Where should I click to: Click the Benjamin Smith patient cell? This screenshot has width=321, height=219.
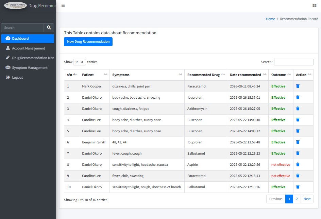coord(94,142)
